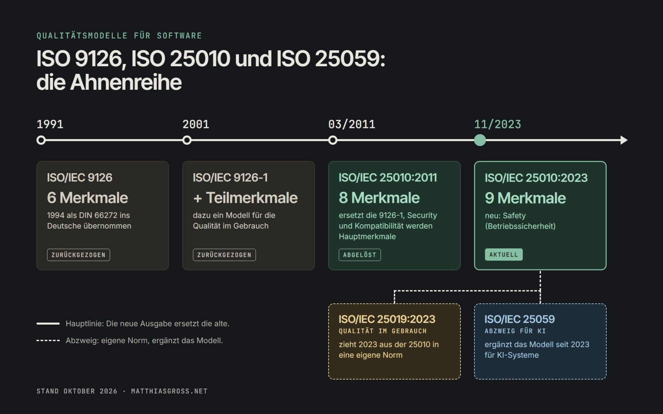
Task: Click the dashed Abzweig legend line sample
Action: (48, 340)
